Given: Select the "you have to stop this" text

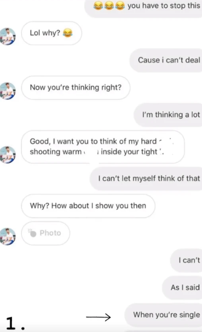Looking at the screenshot, I should point(164,6).
